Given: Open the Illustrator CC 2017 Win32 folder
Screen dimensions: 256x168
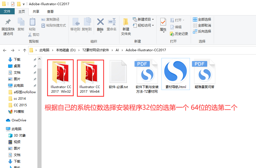Looking at the screenshot, I should (x=61, y=77).
